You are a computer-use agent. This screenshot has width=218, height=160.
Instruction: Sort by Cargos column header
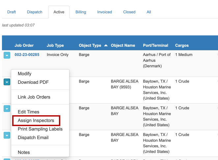point(182,45)
